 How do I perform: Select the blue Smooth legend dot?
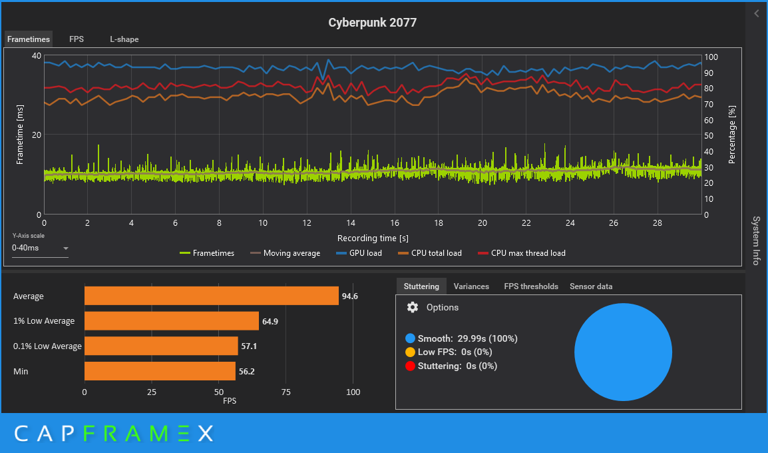coord(411,338)
